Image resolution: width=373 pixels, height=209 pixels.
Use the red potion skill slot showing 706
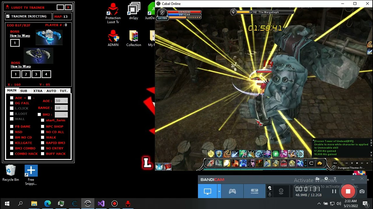coord(284,163)
